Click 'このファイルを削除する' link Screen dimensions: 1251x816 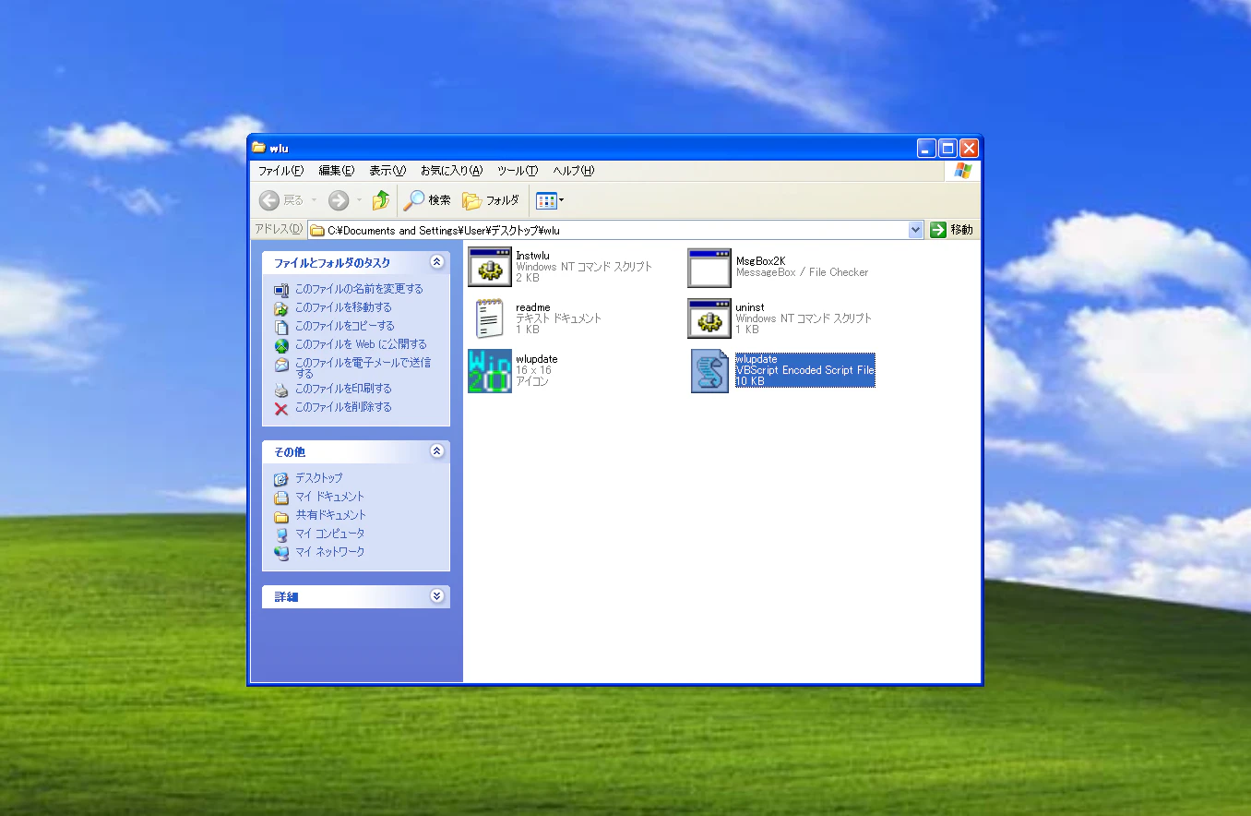[343, 407]
